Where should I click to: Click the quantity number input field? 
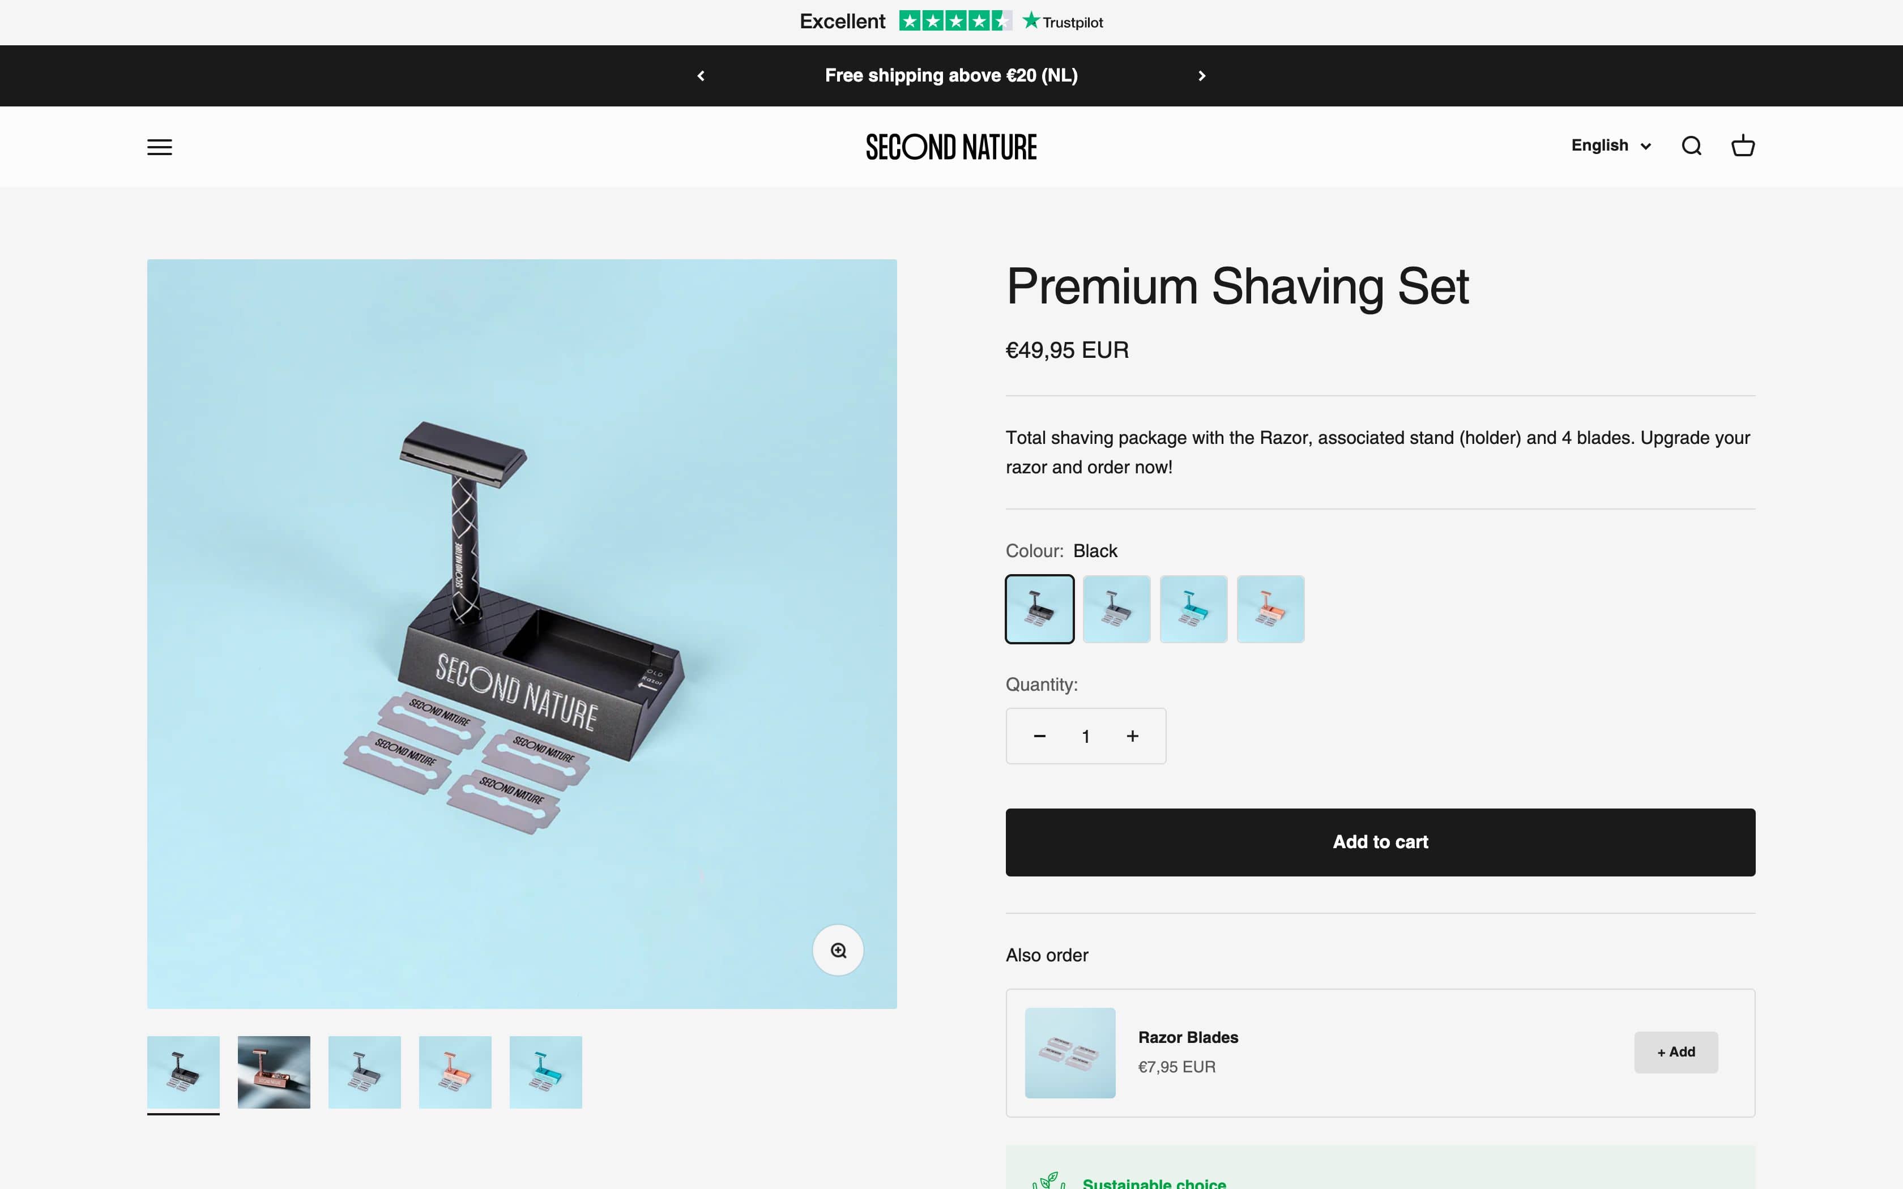click(x=1086, y=736)
